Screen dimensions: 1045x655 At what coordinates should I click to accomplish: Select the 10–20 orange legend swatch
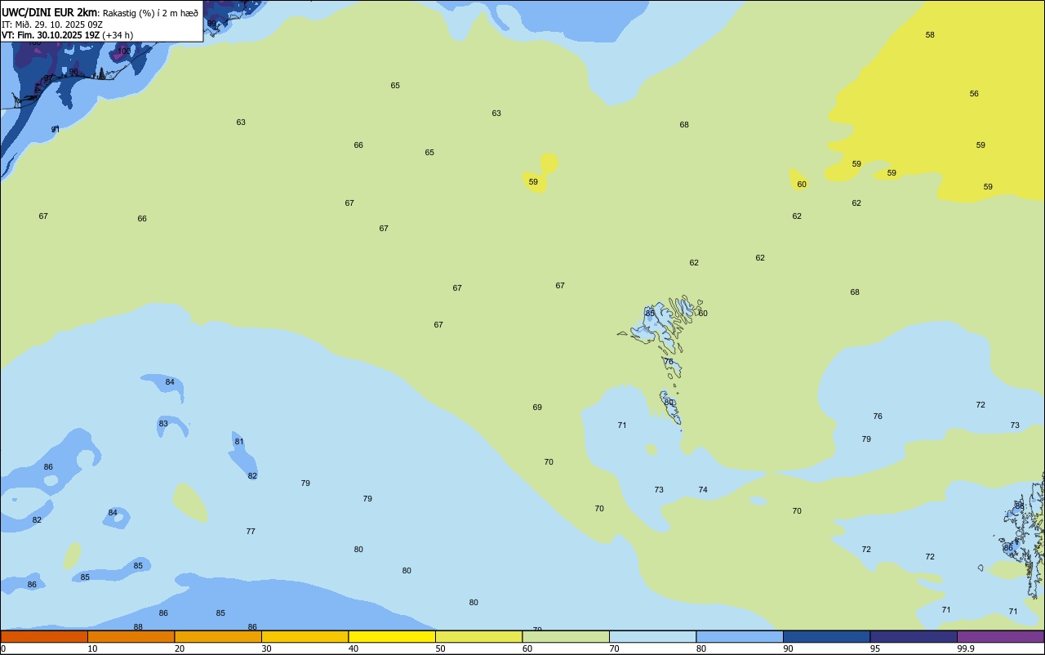pos(131,636)
